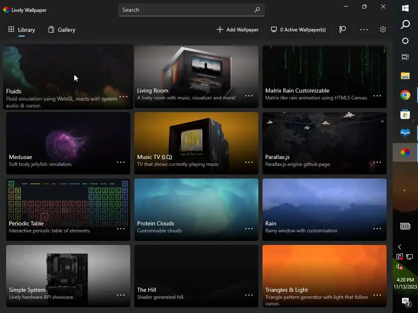This screenshot has width=418, height=313.
Task: Click Add Wallpaper button
Action: (238, 29)
